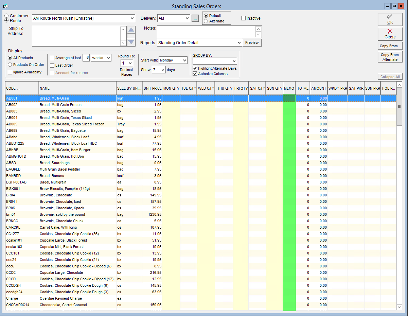
Task: Click the OK button
Action: point(390,19)
